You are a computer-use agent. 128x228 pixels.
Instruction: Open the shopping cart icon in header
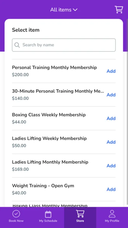119,10
